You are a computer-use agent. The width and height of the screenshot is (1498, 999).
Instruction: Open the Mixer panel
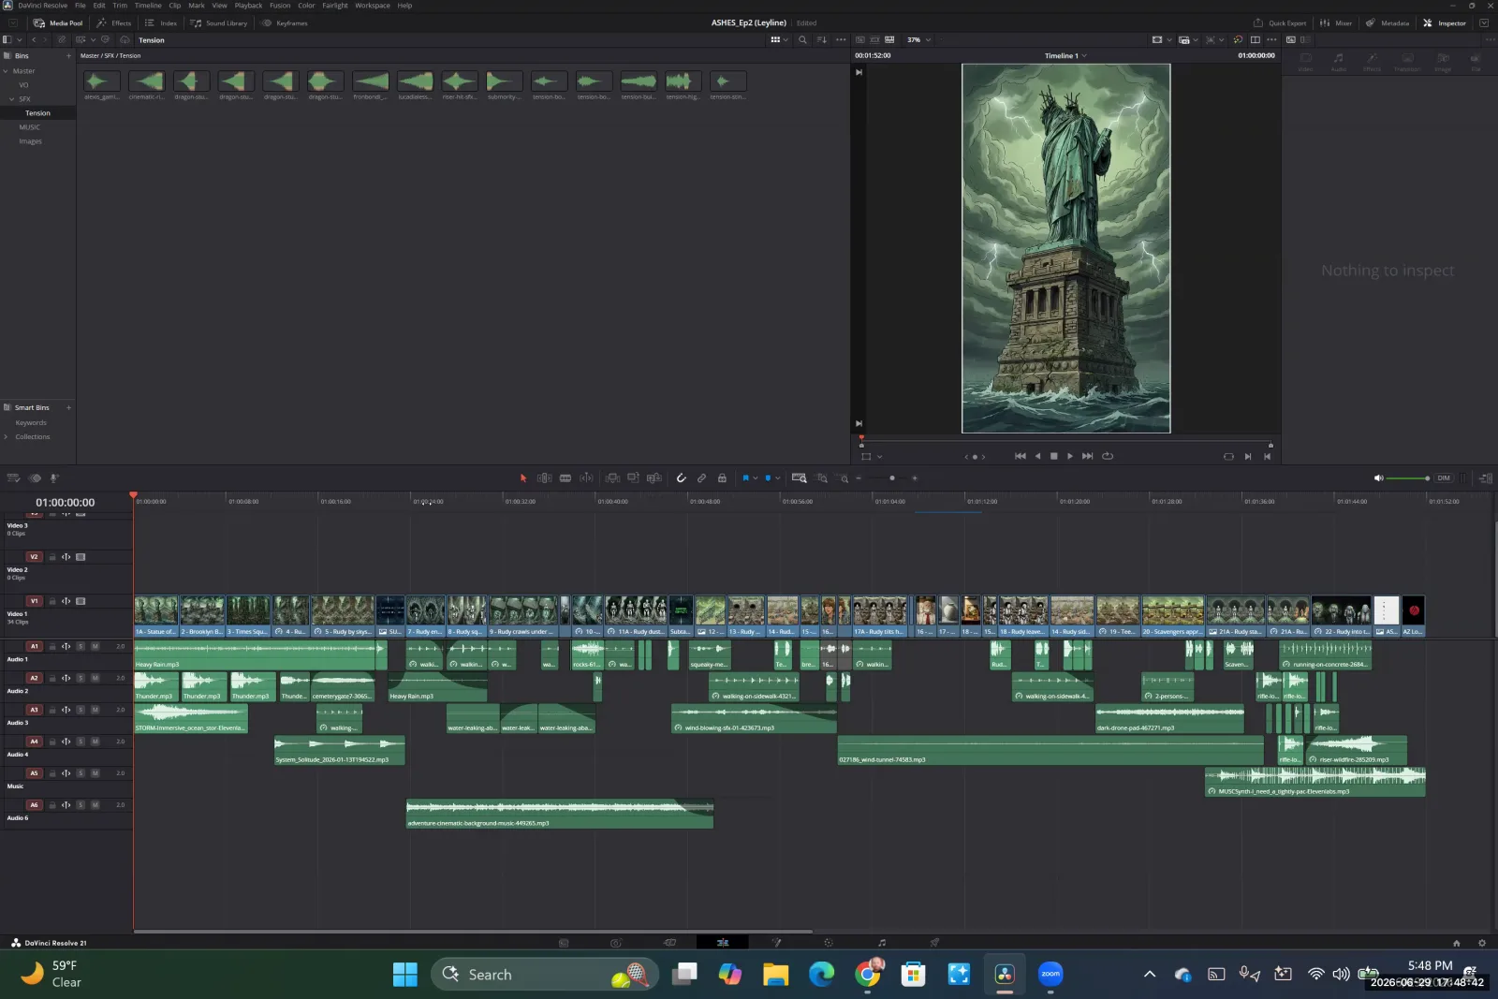coord(1336,23)
